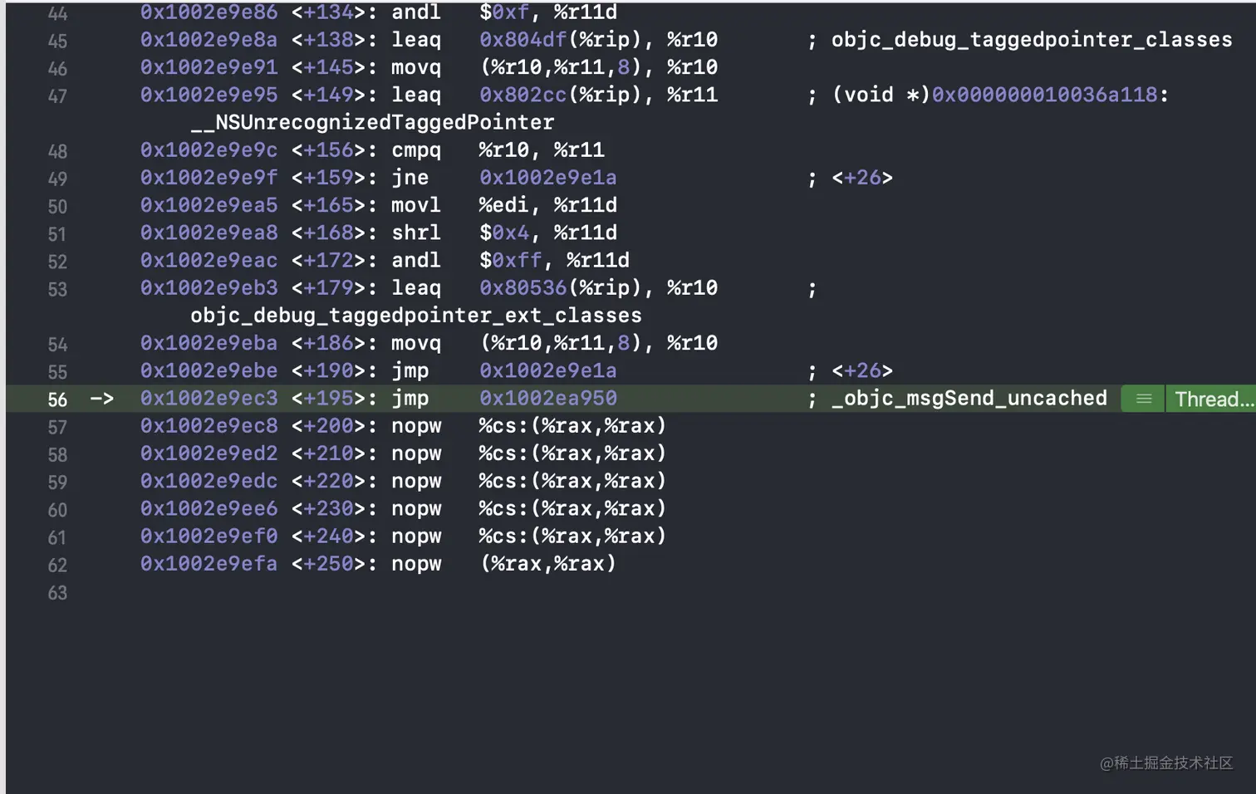Click address 0x1002e9ee6 on line 60
Image resolution: width=1256 pixels, height=794 pixels.
209,507
